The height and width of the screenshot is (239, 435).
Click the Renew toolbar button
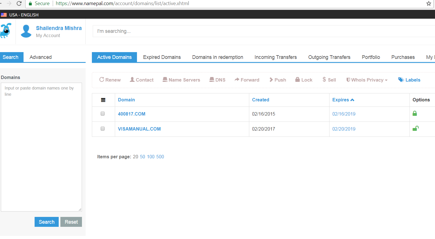pyautogui.click(x=110, y=80)
